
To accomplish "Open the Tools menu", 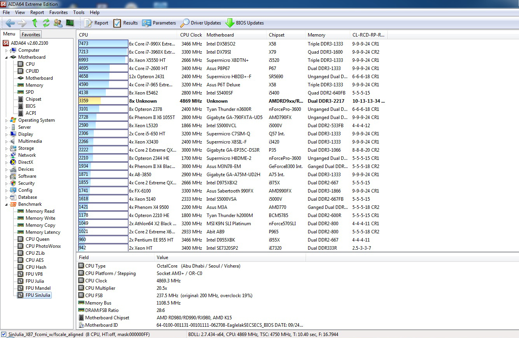I will pos(79,12).
